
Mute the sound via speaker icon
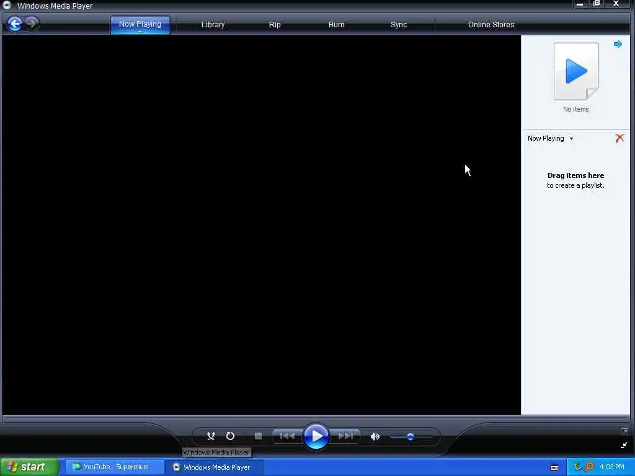click(x=375, y=436)
